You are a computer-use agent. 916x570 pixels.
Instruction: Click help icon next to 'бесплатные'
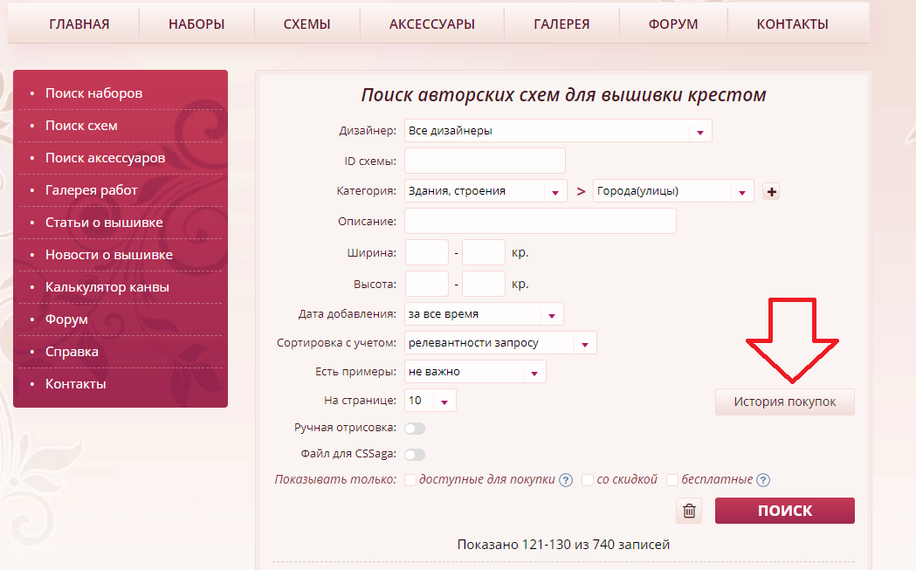pyautogui.click(x=763, y=480)
